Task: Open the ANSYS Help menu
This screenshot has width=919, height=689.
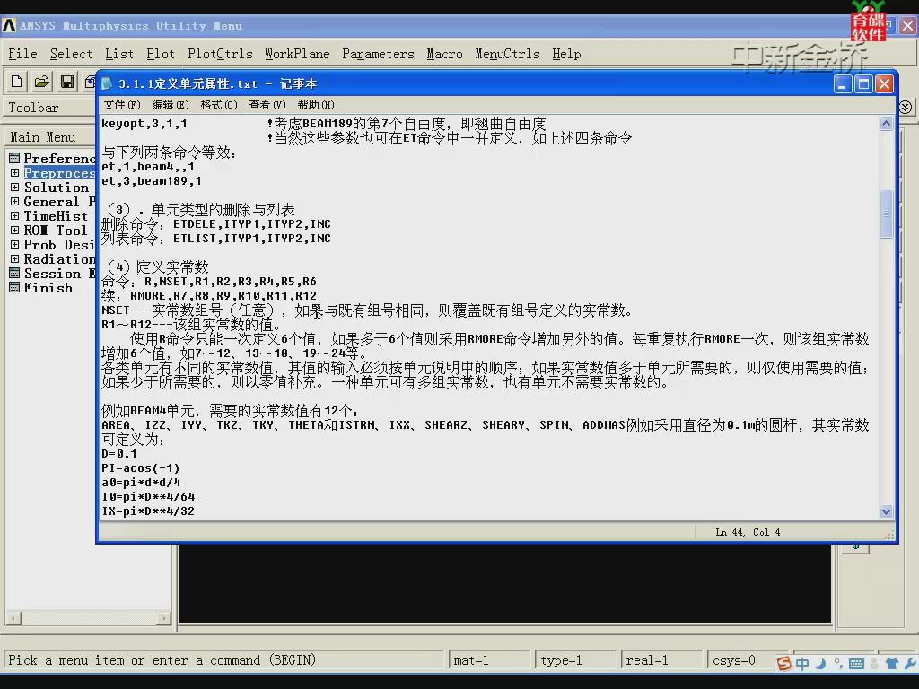Action: pos(566,54)
